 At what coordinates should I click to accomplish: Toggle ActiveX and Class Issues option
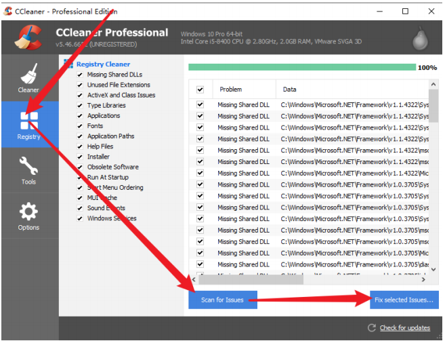80,95
